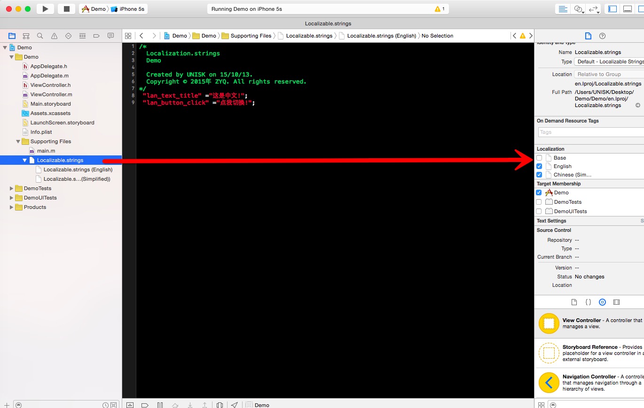Viewport: 644px width, 408px height.
Task: Show the Media library
Action: coord(617,302)
